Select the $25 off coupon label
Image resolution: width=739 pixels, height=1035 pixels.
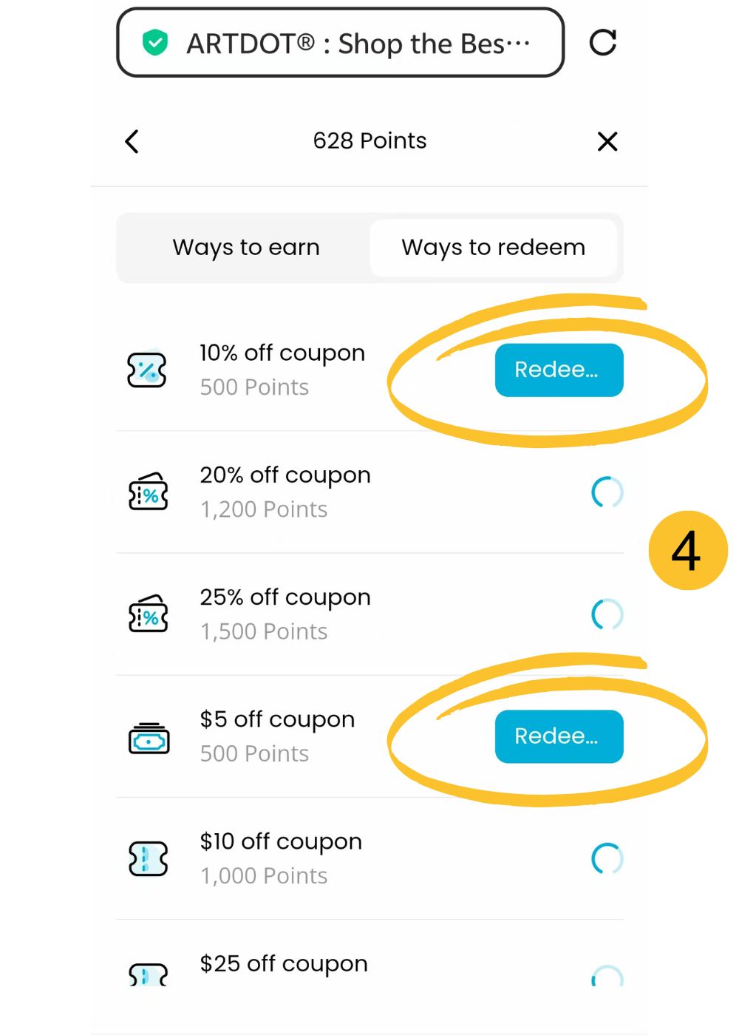[x=284, y=964]
